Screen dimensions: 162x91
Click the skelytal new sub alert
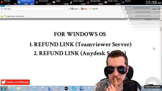point(141,8)
